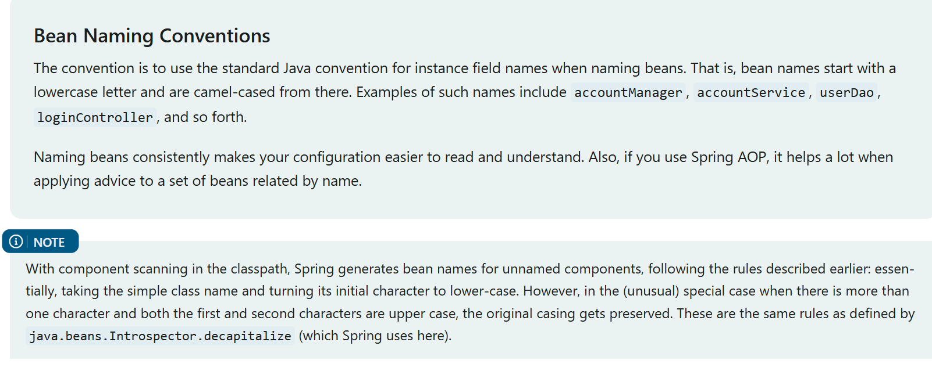932x371 pixels.
Task: Click the loginController code snippet
Action: click(95, 118)
